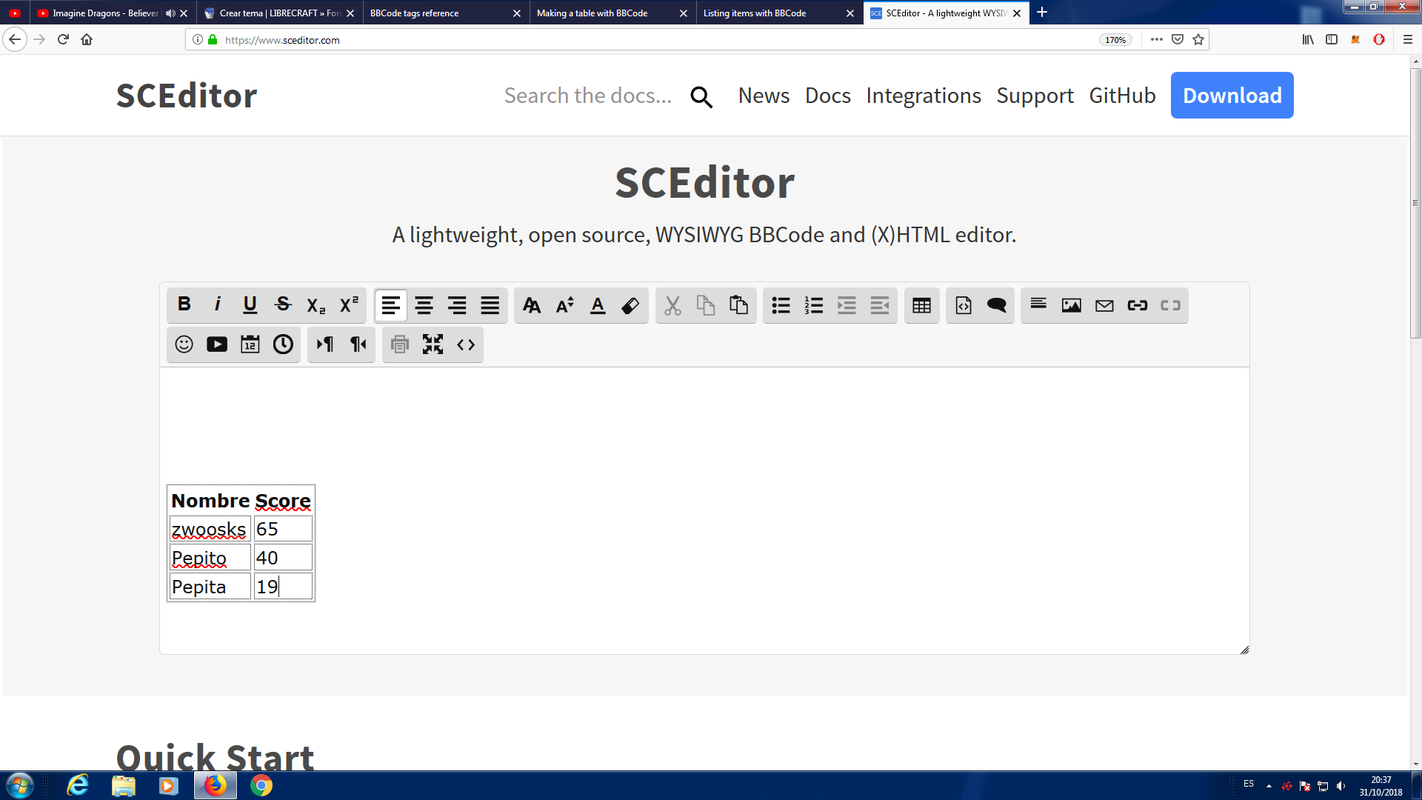Apply strikethrough formatting
This screenshot has height=800, width=1422.
tap(283, 304)
